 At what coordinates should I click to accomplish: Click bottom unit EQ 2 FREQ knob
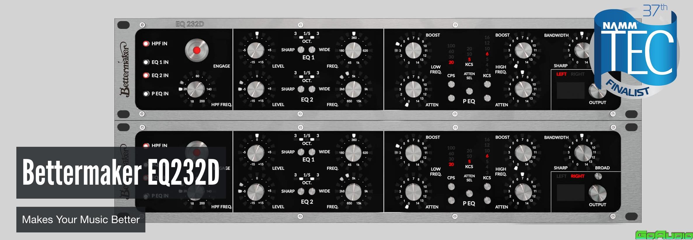[x=353, y=192]
